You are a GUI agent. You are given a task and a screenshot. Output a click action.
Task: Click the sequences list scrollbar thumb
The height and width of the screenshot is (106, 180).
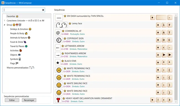point(176,58)
